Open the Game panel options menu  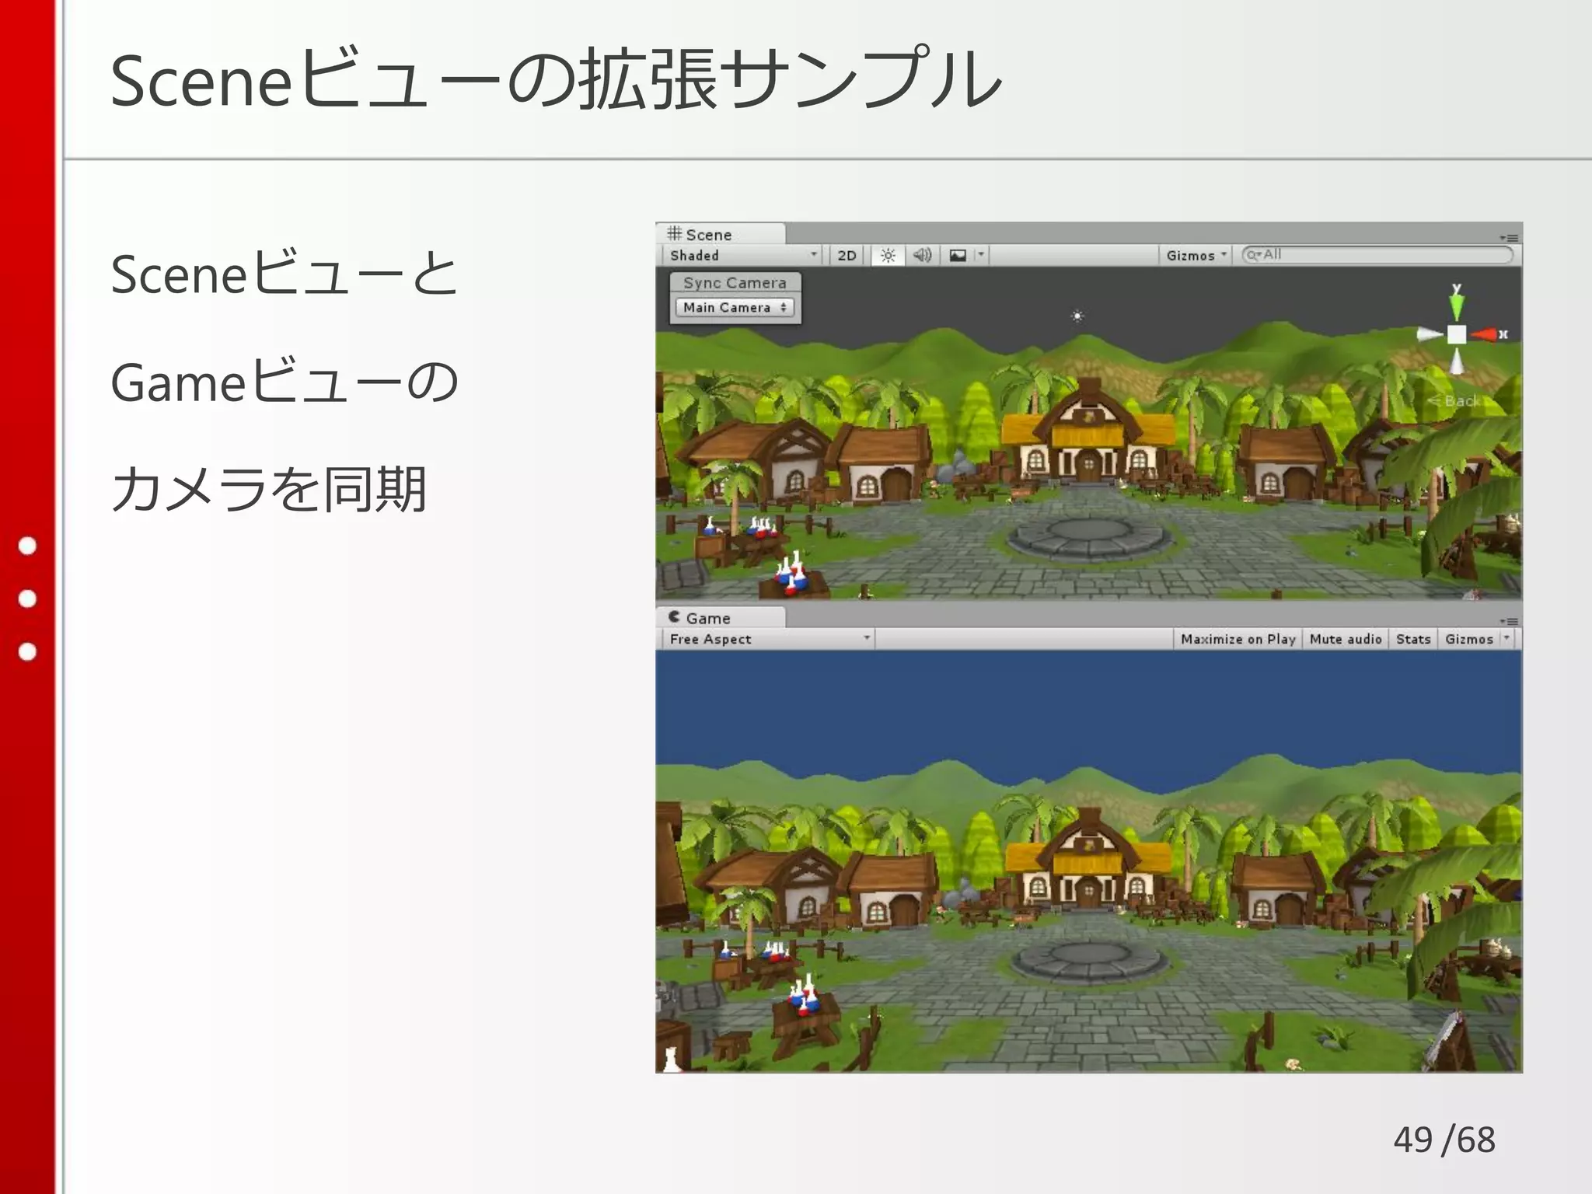[1509, 621]
